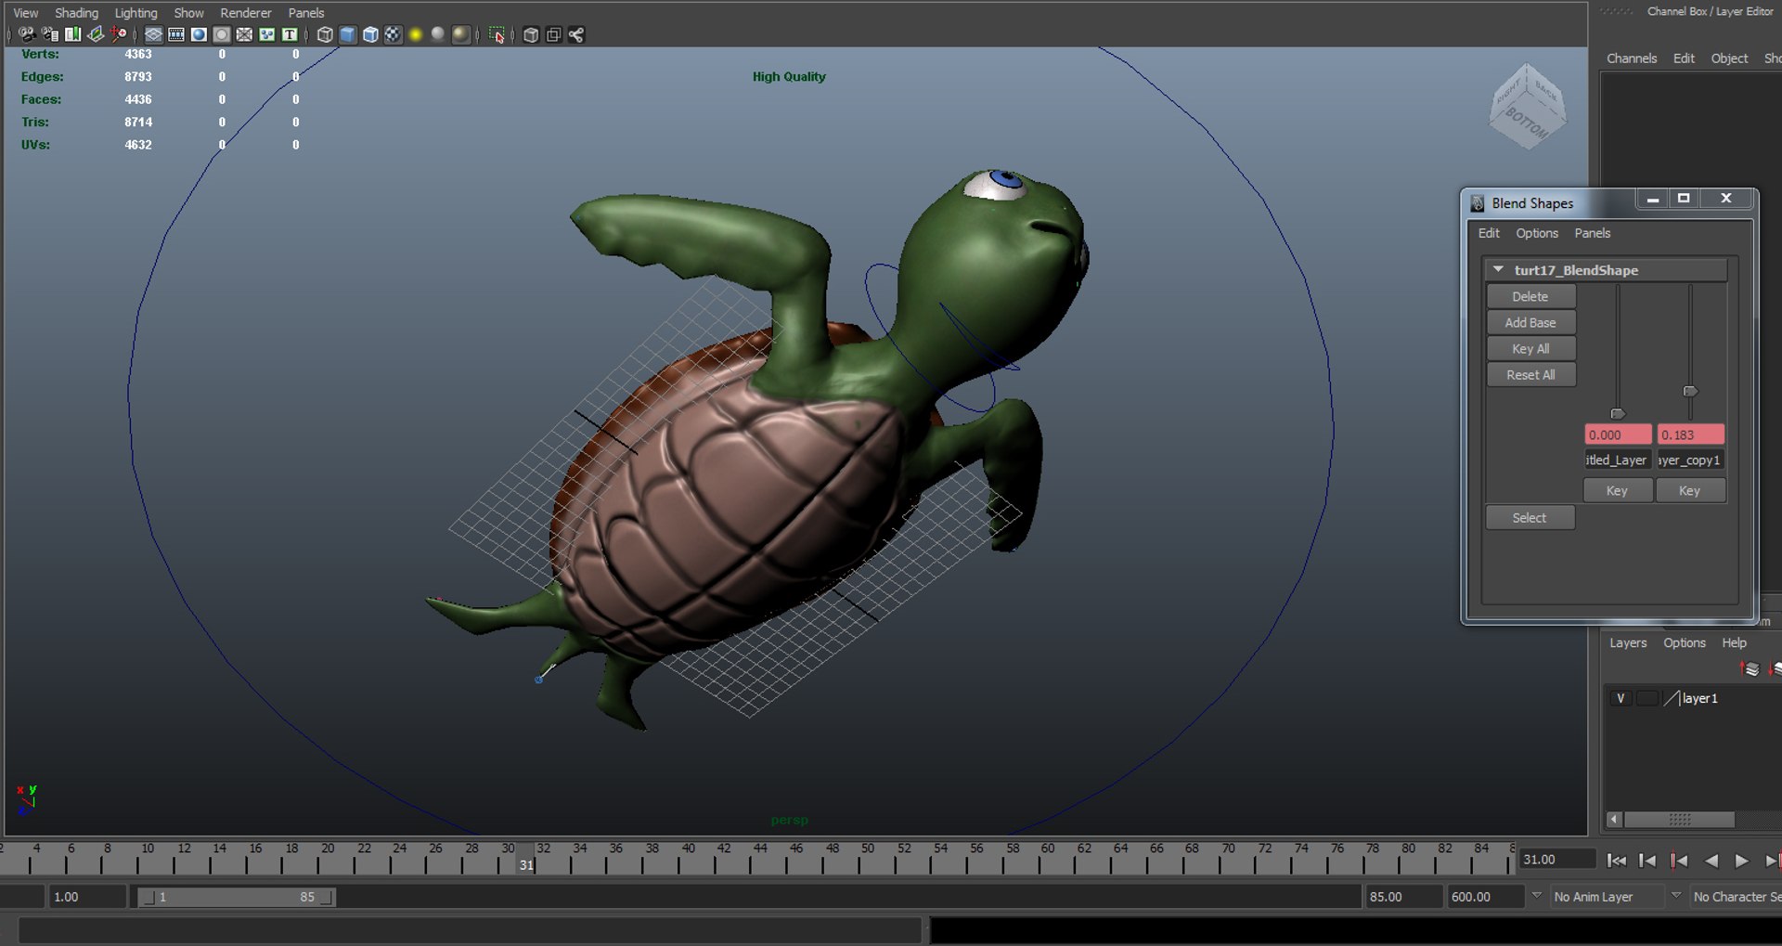Image resolution: width=1782 pixels, height=946 pixels.
Task: Toggle the X-Ray cube icon
Action: coord(531,34)
